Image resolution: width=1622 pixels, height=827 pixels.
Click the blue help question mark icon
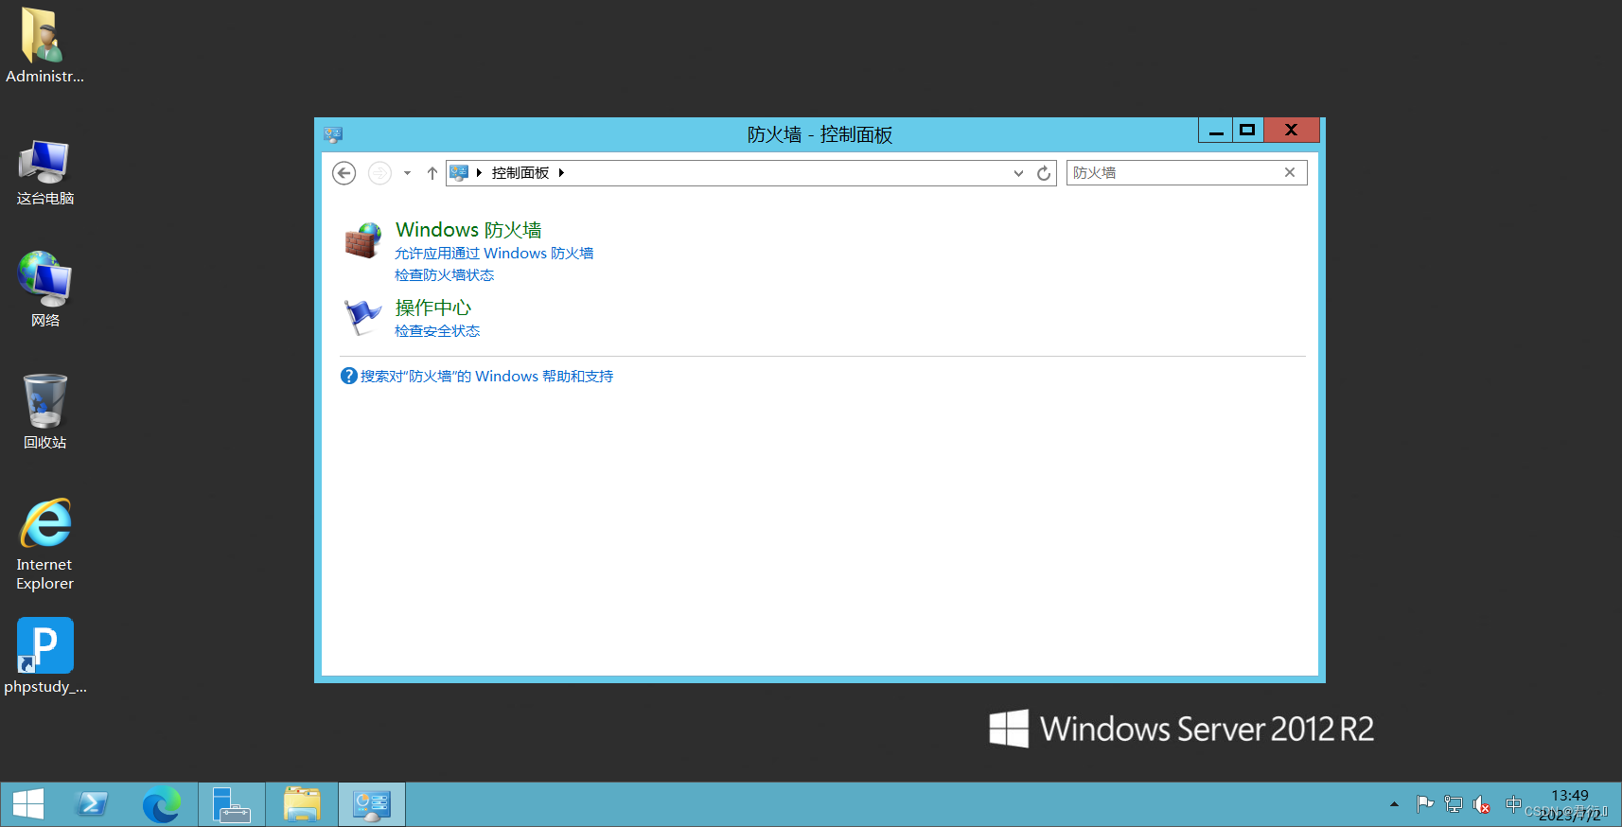click(x=348, y=376)
